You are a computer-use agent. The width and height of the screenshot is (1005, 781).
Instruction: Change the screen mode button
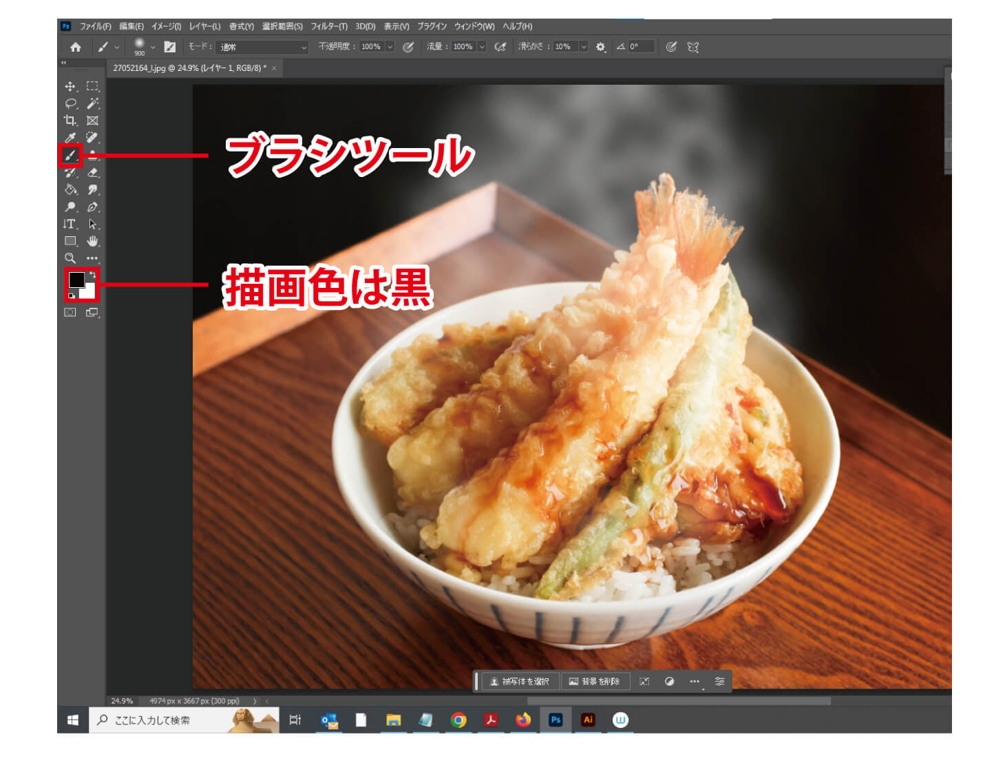click(x=92, y=313)
